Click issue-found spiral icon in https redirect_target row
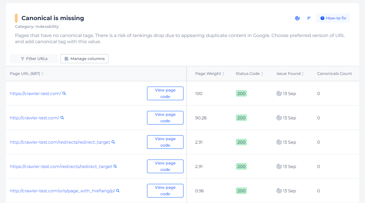 [x=279, y=167]
